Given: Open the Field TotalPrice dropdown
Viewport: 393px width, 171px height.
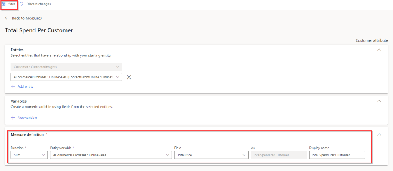Looking at the screenshot, I should [211, 155].
